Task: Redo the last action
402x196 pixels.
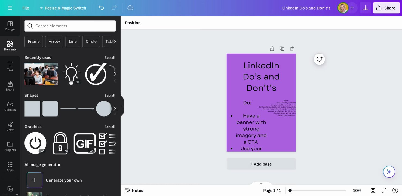Action: 114,8
